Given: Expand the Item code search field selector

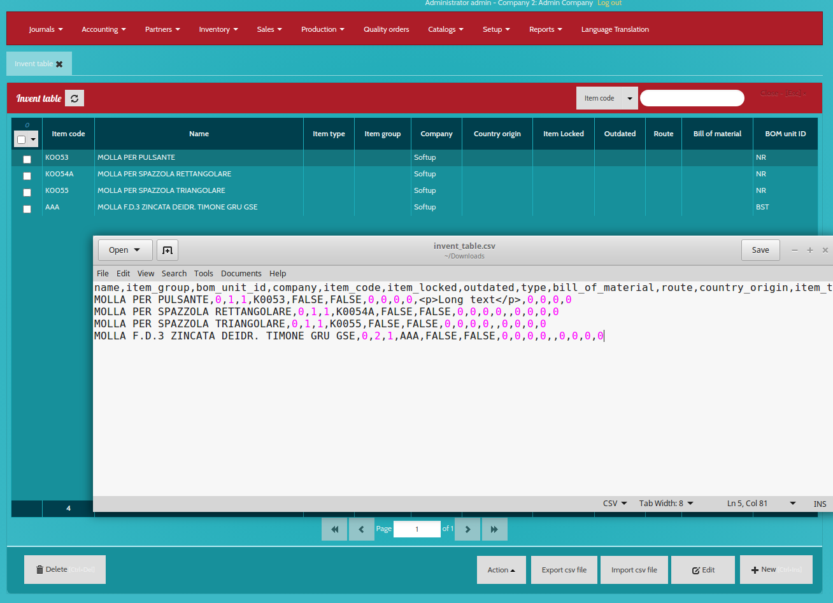Looking at the screenshot, I should coord(629,98).
